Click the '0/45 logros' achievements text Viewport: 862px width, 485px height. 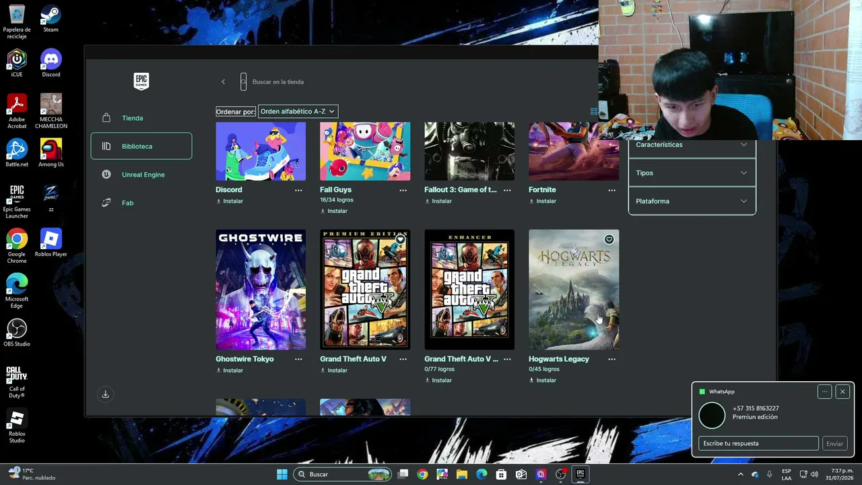[544, 369]
